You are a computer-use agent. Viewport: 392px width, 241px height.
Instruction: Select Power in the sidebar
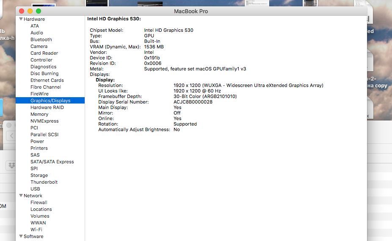(37, 141)
